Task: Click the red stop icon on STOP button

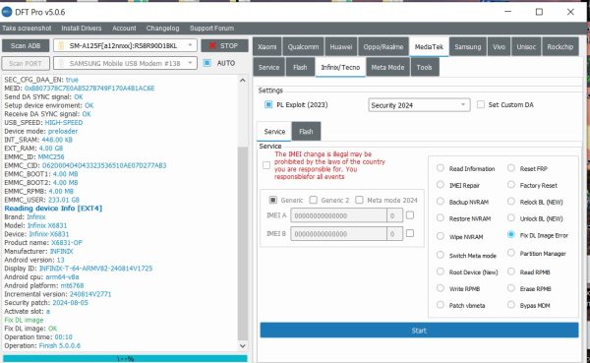Action: coord(212,45)
